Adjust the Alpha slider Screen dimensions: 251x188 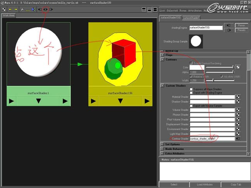[x=220, y=72]
